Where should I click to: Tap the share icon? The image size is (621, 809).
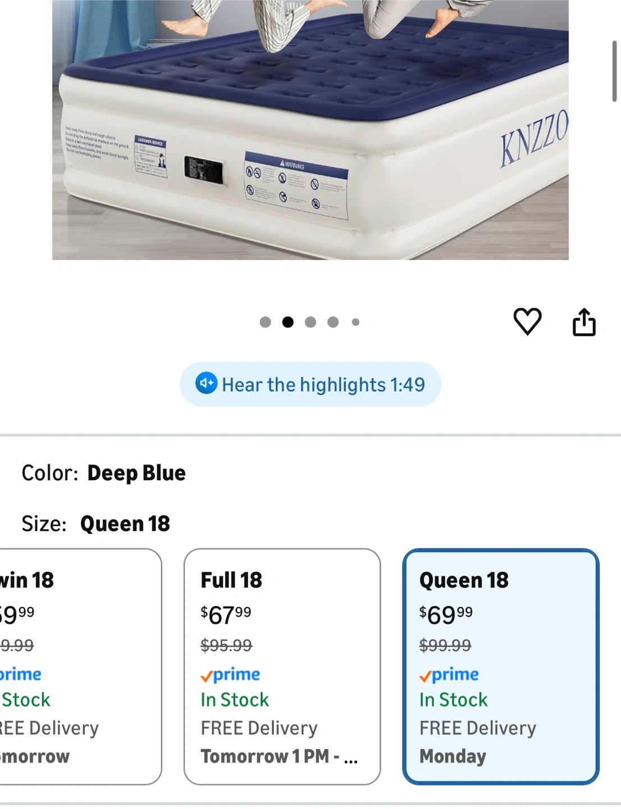click(584, 322)
